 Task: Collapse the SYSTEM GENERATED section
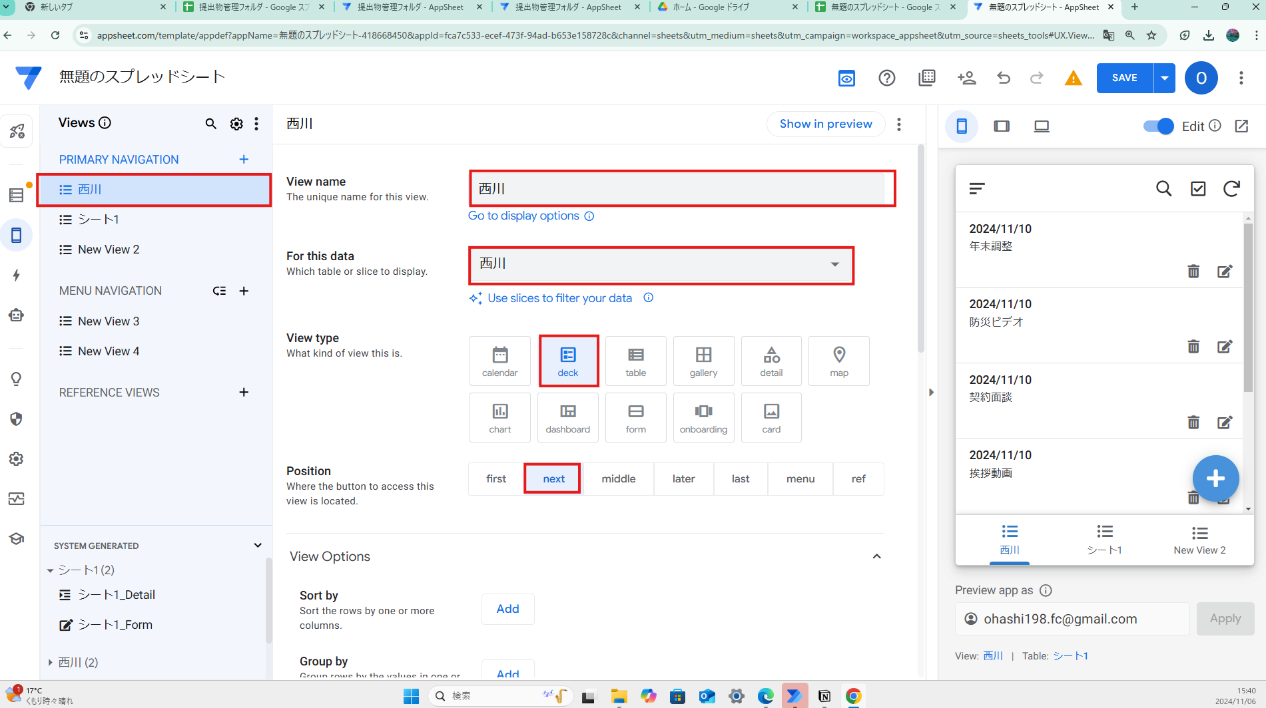coord(258,545)
